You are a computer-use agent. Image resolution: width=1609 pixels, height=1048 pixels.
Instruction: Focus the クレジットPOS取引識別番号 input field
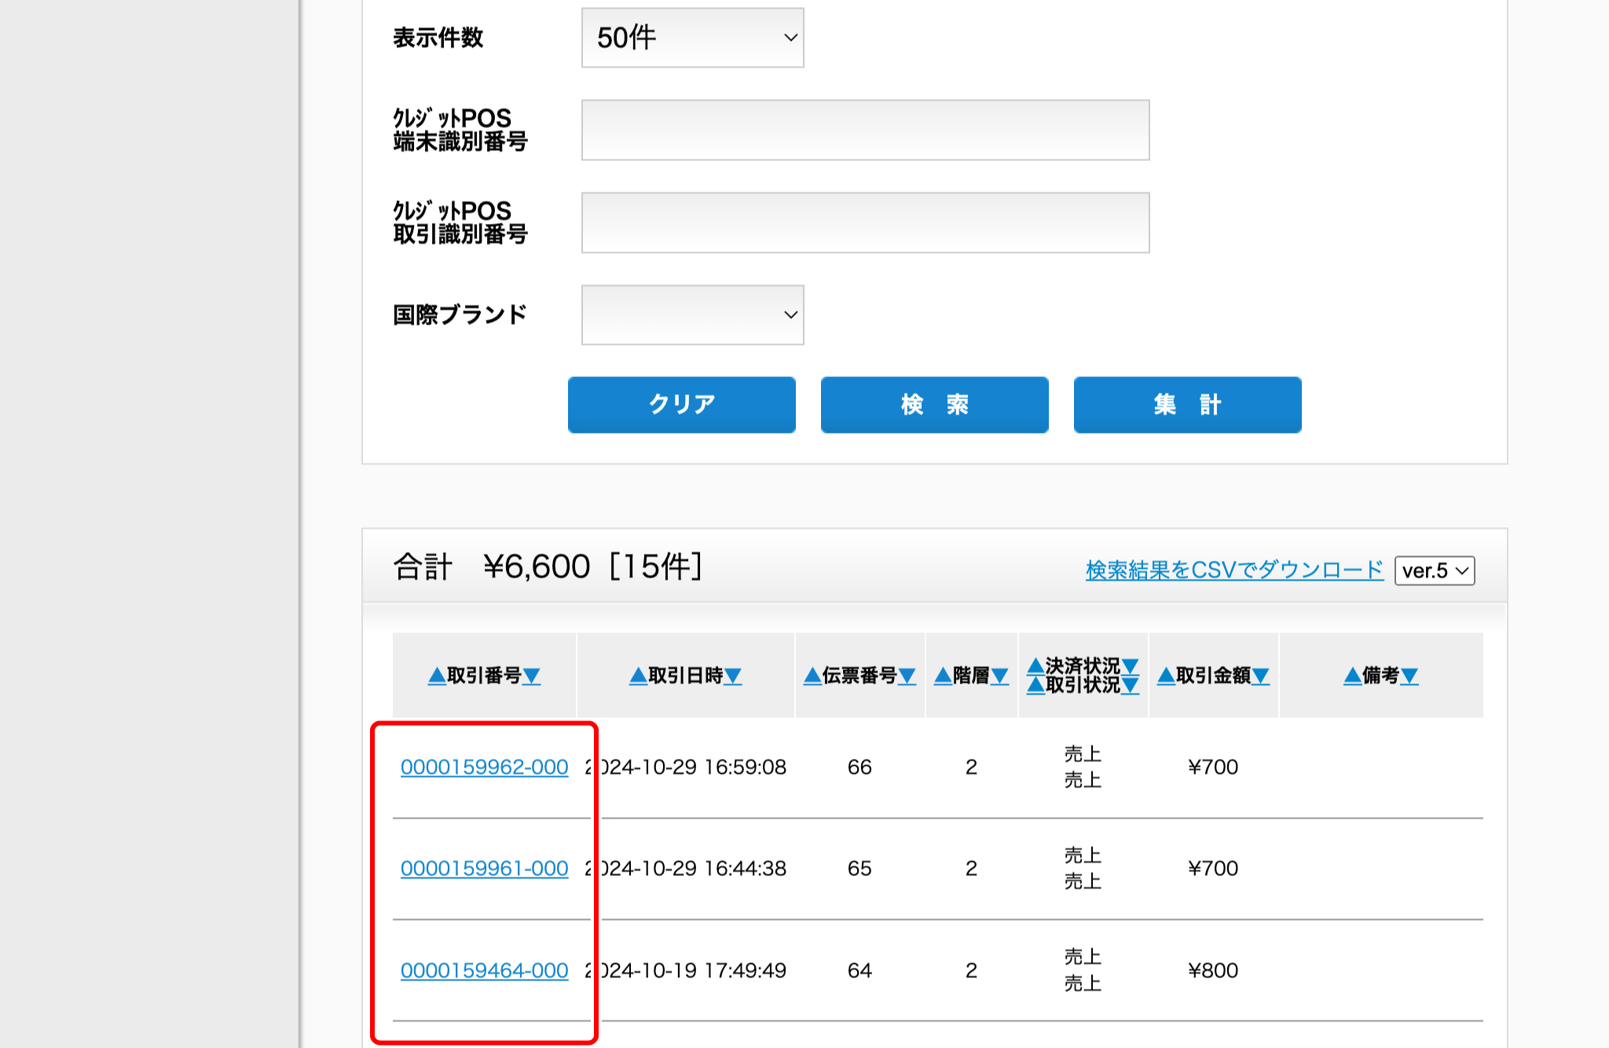point(866,223)
